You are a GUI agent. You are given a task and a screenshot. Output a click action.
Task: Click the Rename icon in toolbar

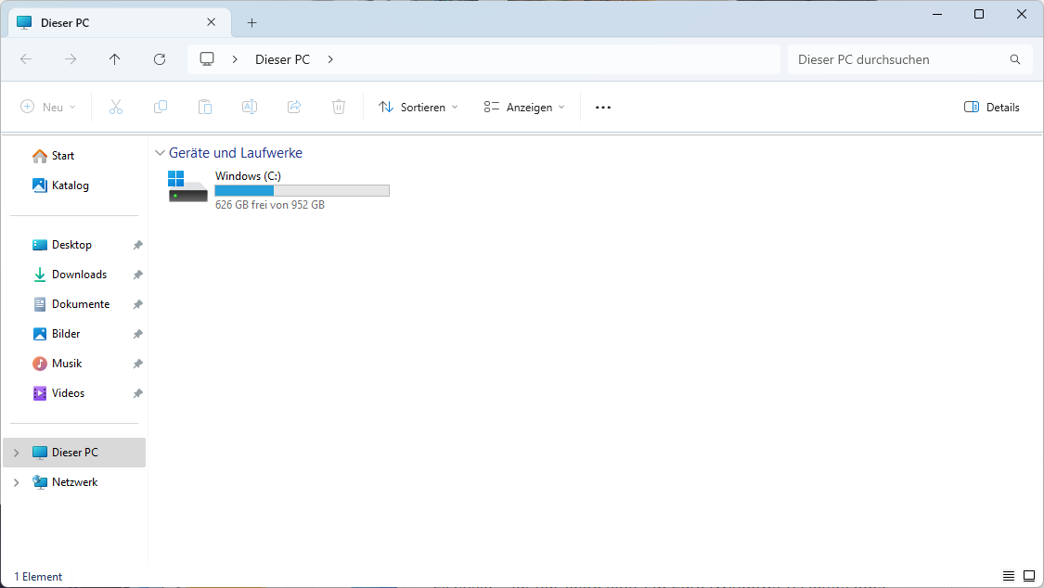pyautogui.click(x=250, y=107)
